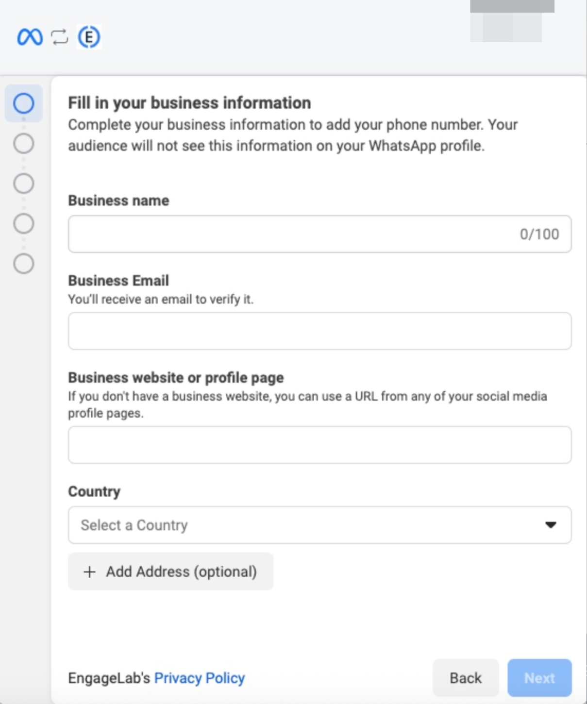This screenshot has width=587, height=704.
Task: Click the last step indicator circle
Action: click(23, 264)
